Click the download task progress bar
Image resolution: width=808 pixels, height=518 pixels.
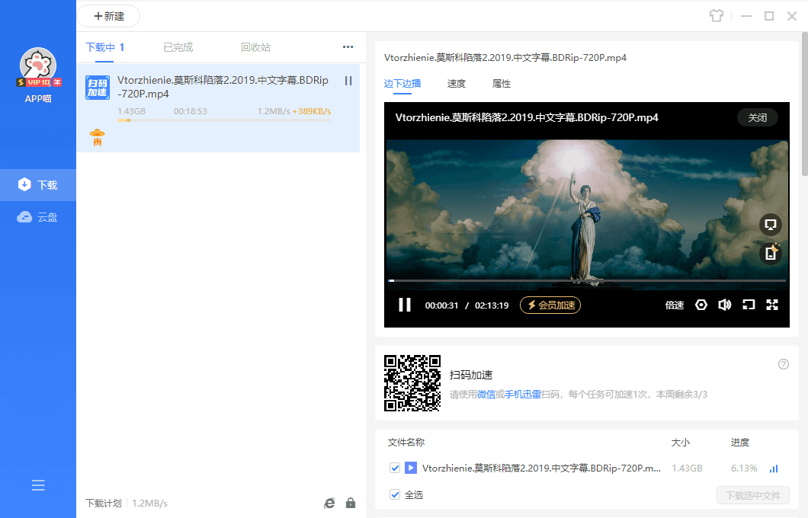tap(224, 120)
